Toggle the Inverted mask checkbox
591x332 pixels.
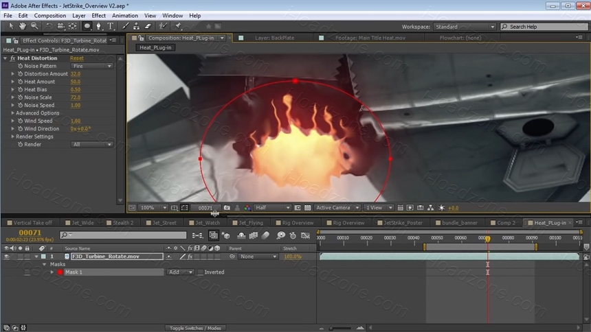[200, 272]
